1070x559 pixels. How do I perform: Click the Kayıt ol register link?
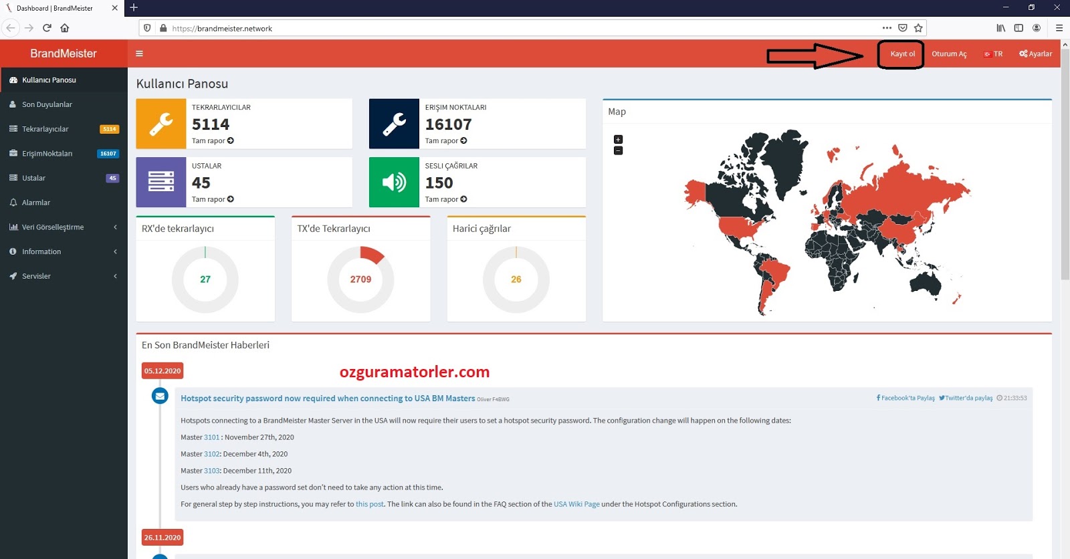pos(902,53)
